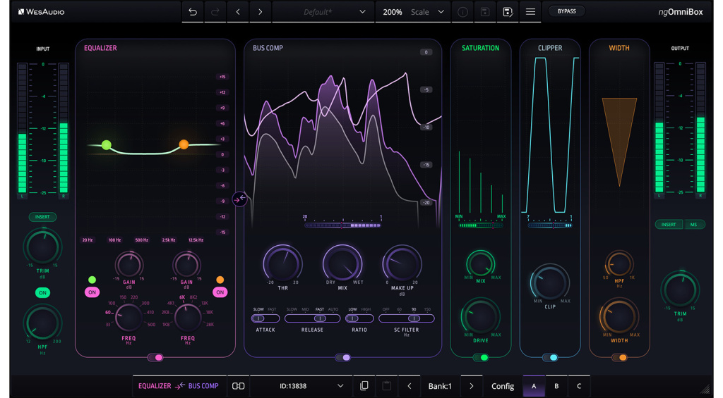The image size is (723, 398).
Task: Select preset slot A tab
Action: [534, 386]
